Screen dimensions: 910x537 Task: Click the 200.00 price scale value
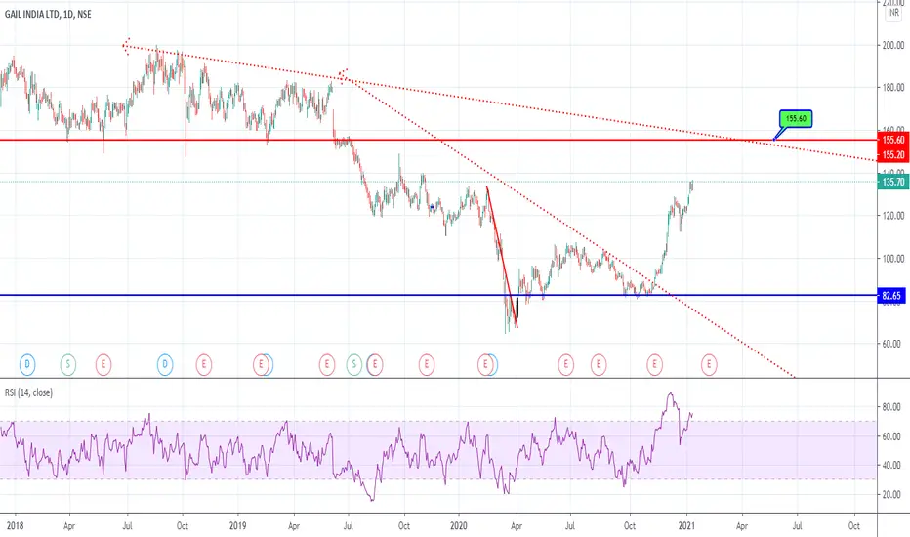point(893,45)
